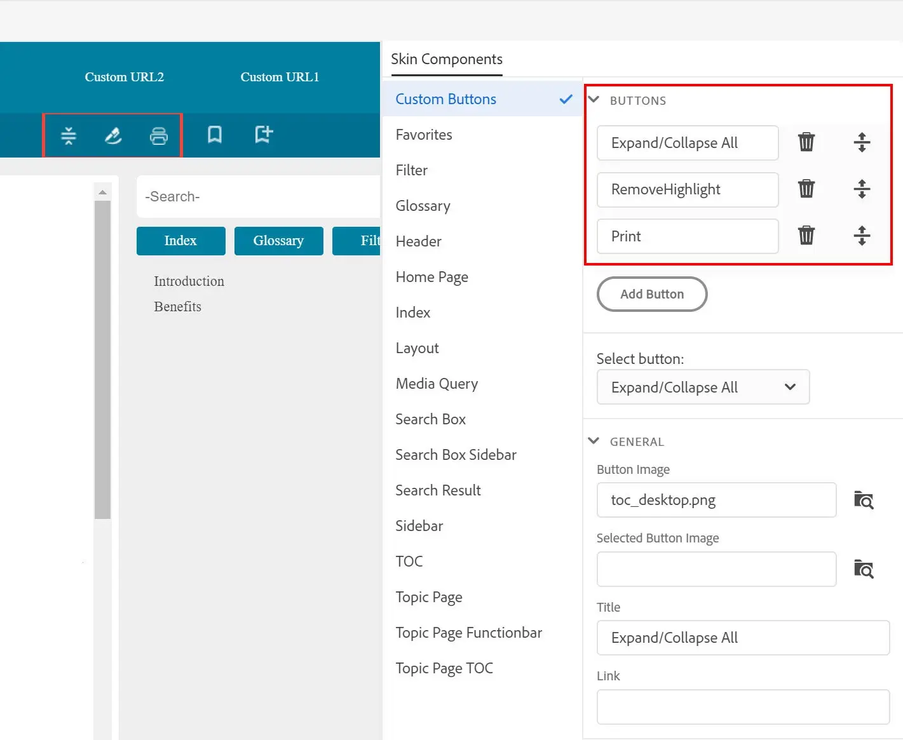The width and height of the screenshot is (903, 740).
Task: Delete the RemoveHighlight button via trash icon
Action: pos(806,189)
